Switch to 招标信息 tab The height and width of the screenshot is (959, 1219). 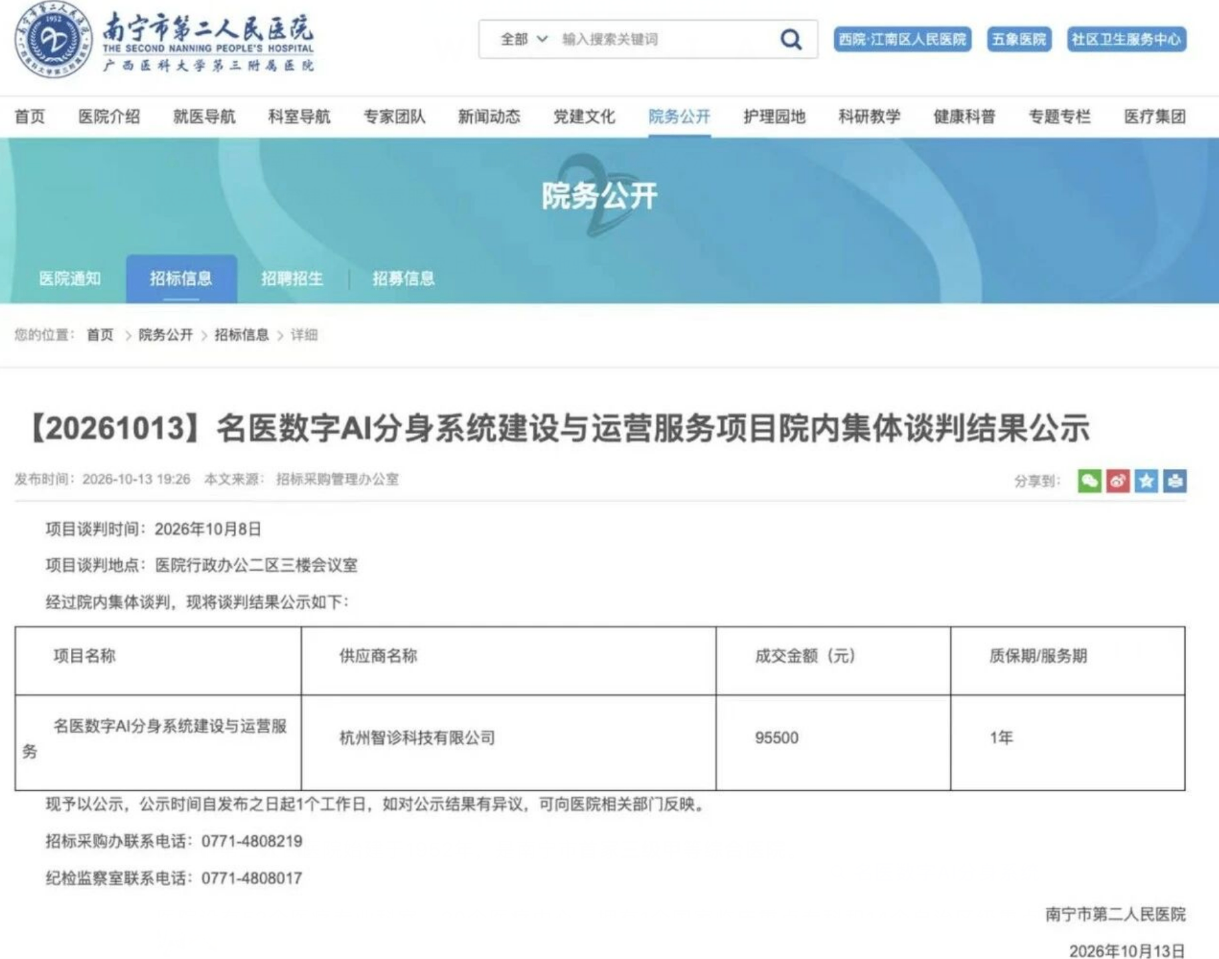click(181, 279)
